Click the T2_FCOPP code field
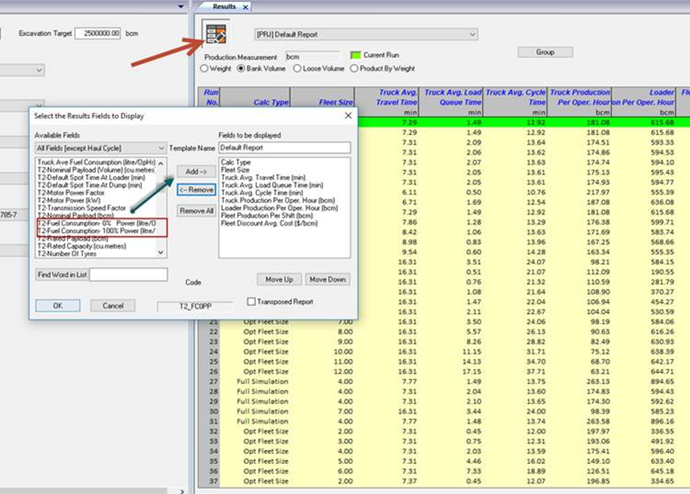This screenshot has width=690, height=494. 195,306
